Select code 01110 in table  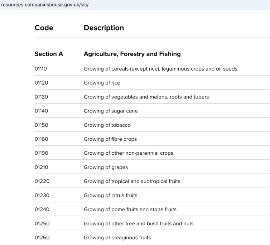click(41, 69)
